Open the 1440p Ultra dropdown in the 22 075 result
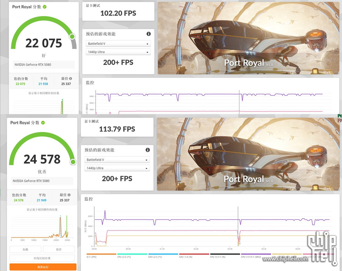Screen dimensions: 342x271 pos(118,52)
